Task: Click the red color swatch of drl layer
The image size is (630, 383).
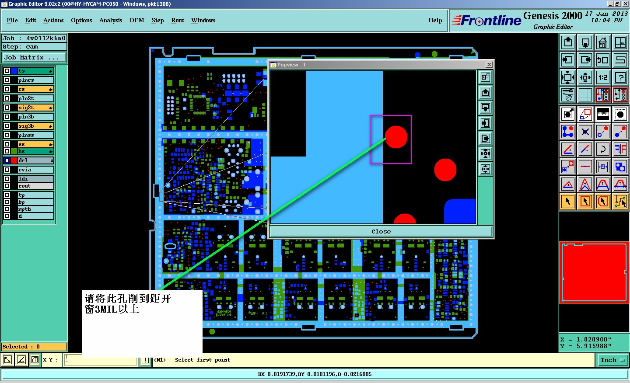Action: 14,160
